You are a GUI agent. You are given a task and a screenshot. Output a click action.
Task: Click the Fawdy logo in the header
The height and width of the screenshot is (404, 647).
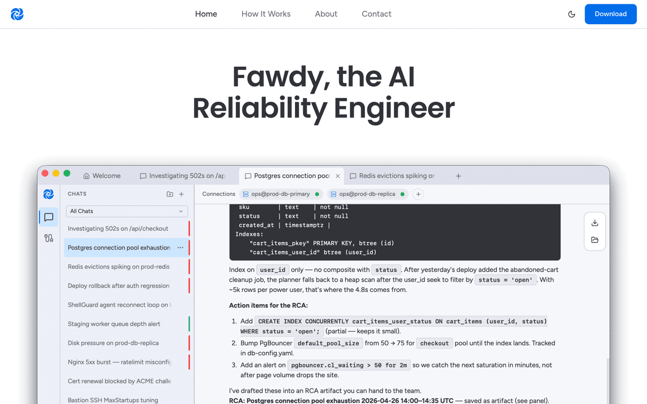17,14
